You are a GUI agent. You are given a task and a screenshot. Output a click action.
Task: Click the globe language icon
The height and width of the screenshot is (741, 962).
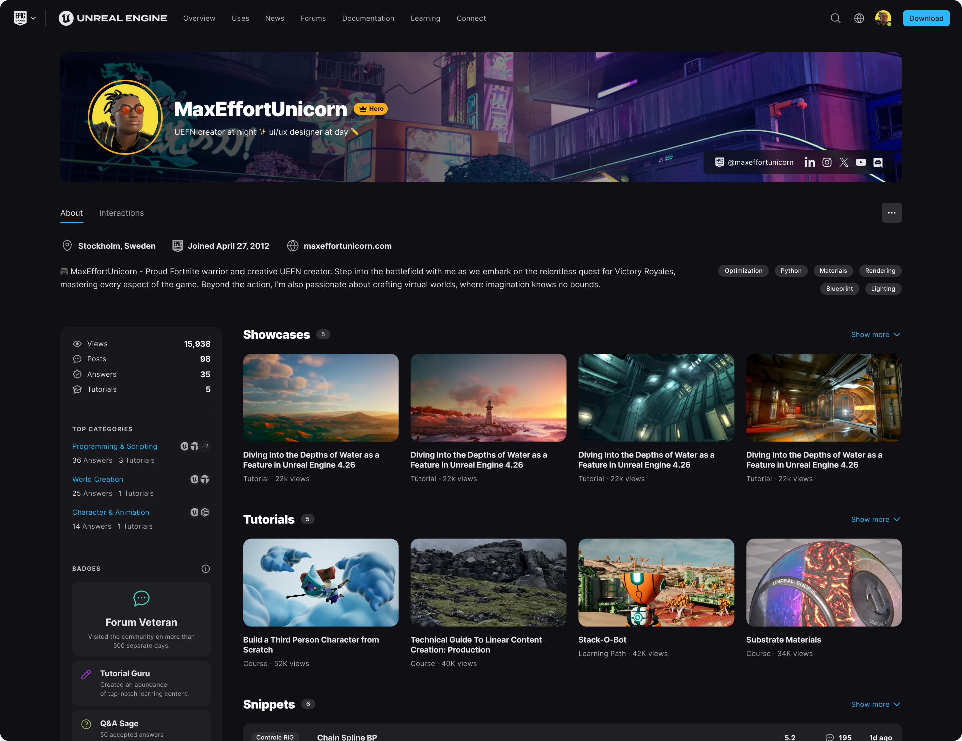(859, 18)
